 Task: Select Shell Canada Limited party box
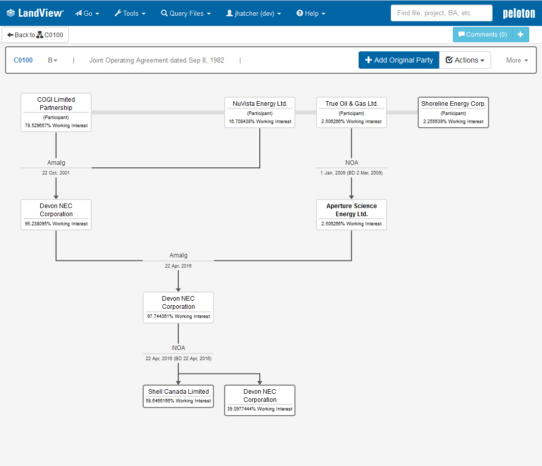point(178,396)
